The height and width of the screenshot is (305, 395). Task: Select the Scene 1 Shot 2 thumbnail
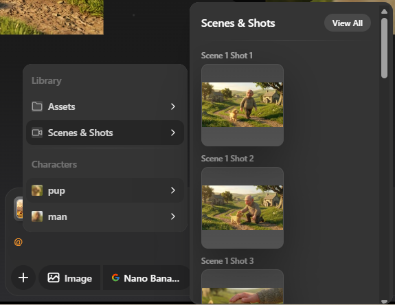point(242,207)
